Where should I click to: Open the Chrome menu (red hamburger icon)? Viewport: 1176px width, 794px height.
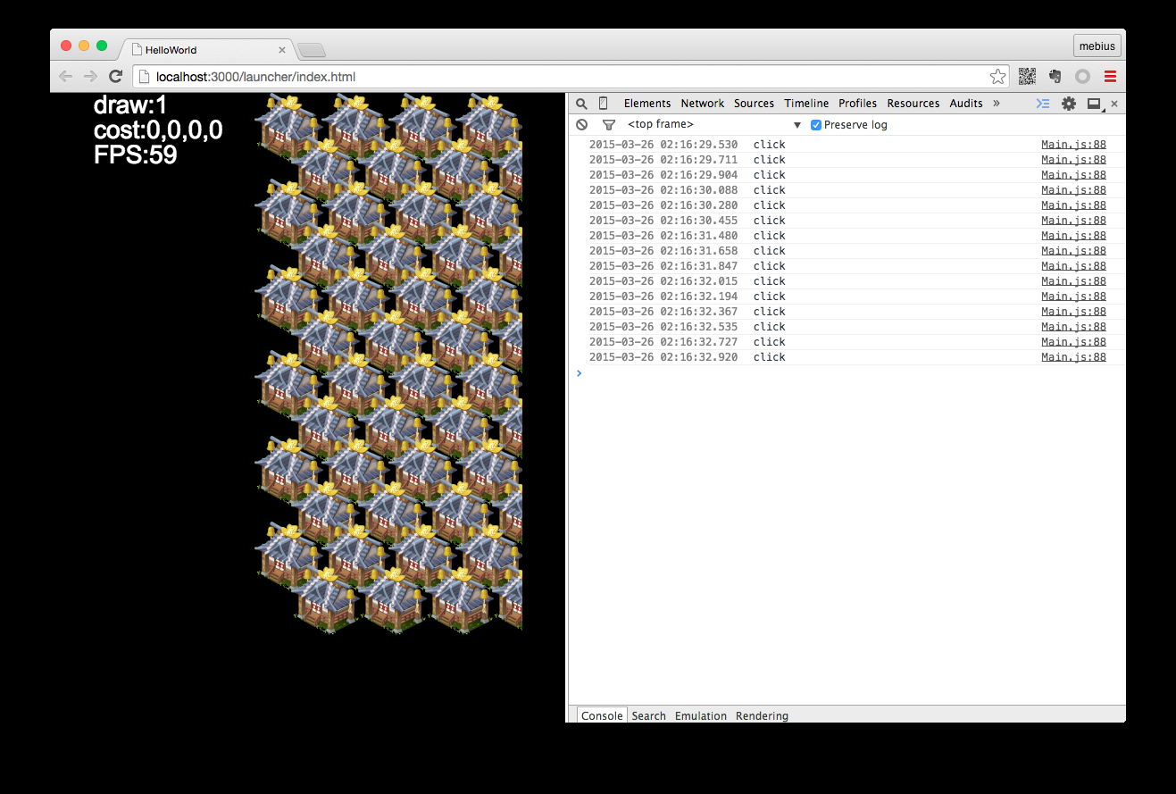coord(1110,77)
